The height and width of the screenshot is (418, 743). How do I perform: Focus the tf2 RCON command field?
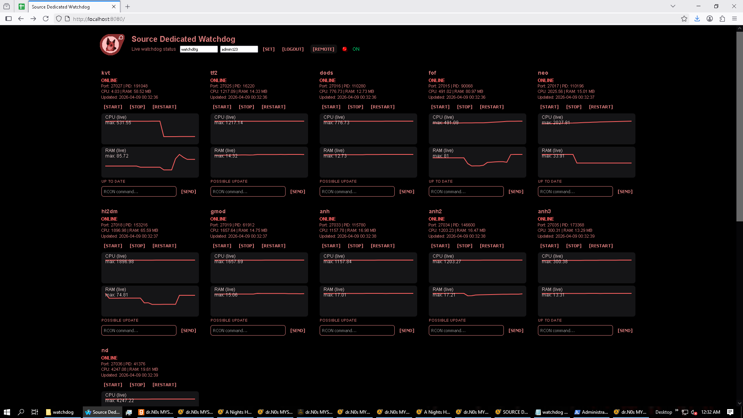[x=248, y=192]
